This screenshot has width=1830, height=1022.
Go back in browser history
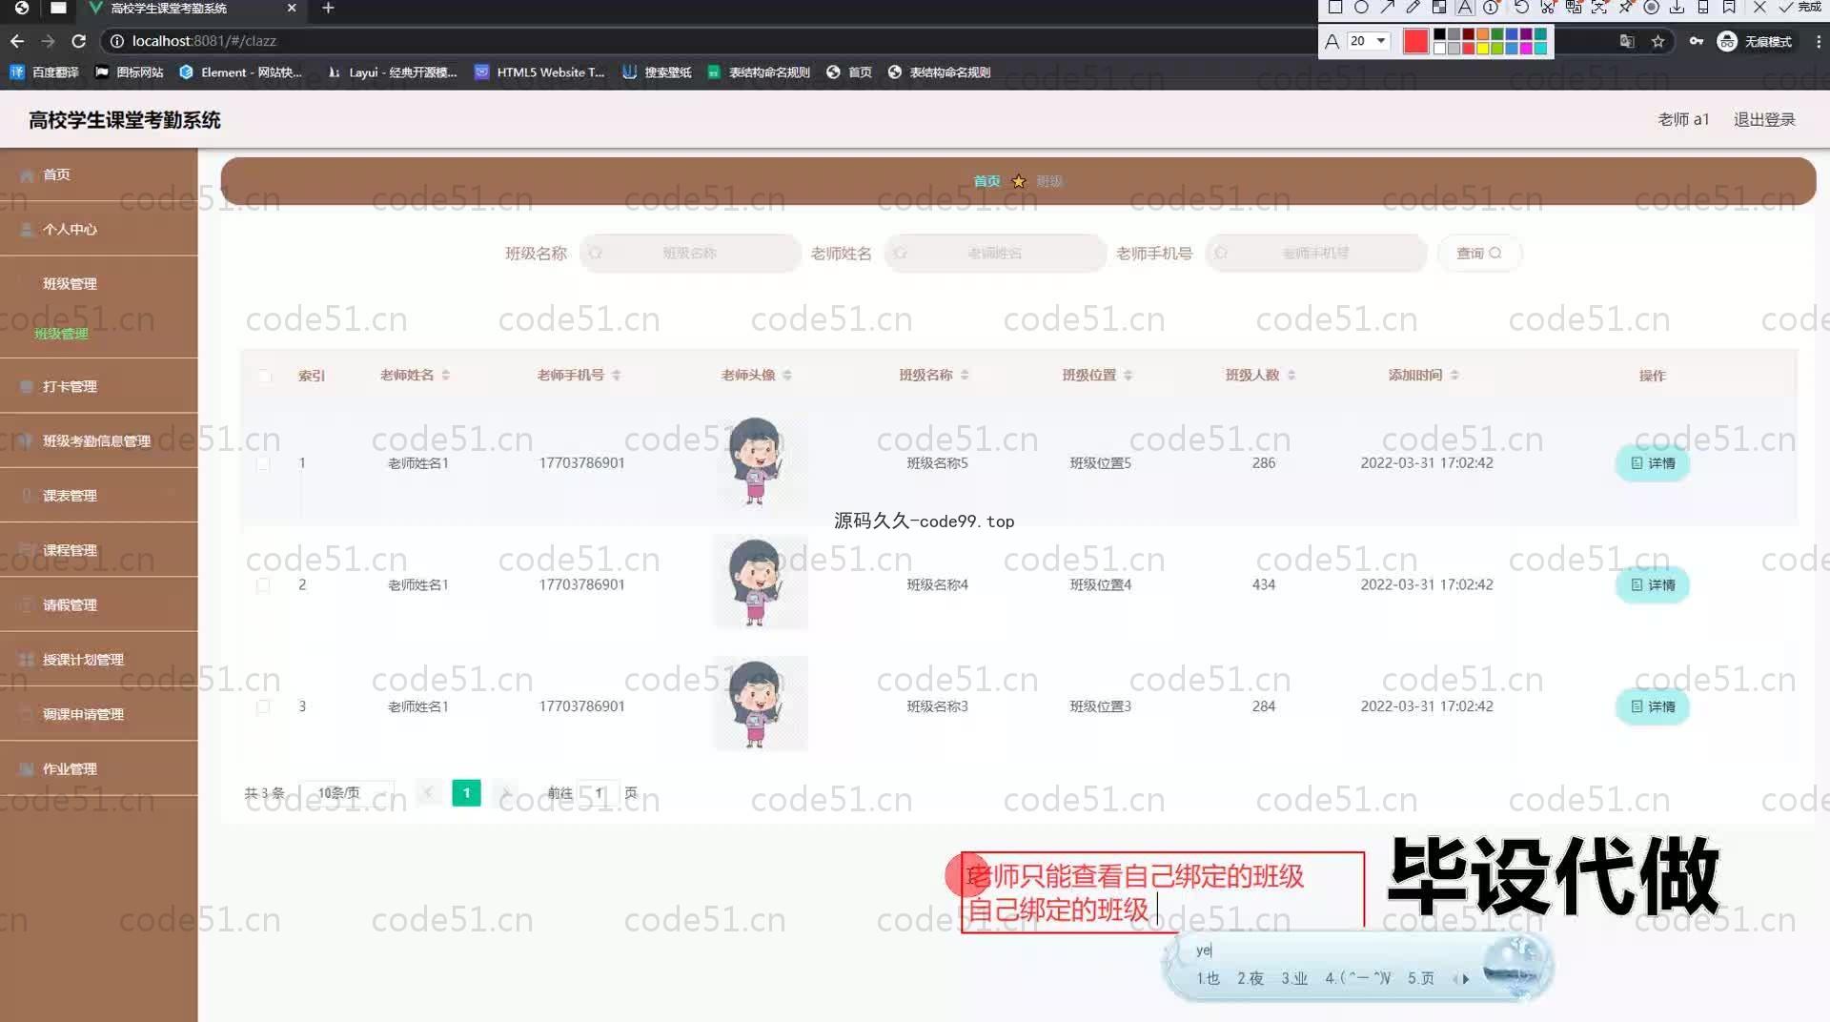click(17, 41)
